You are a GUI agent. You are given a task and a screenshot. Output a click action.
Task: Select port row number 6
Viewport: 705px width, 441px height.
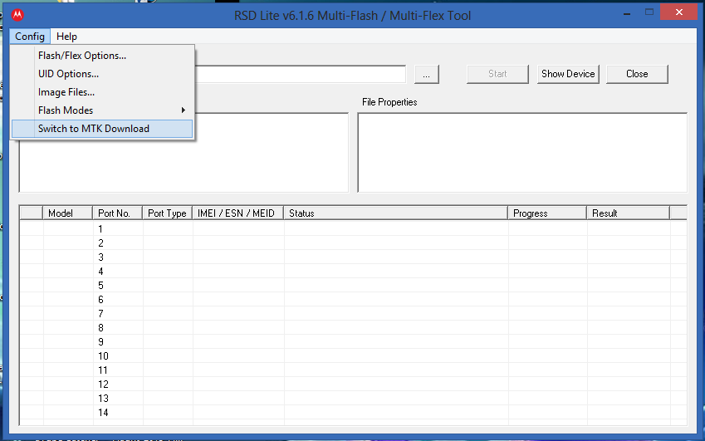click(353, 299)
